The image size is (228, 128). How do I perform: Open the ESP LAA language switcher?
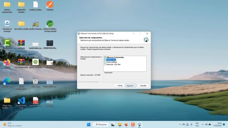[197, 124]
